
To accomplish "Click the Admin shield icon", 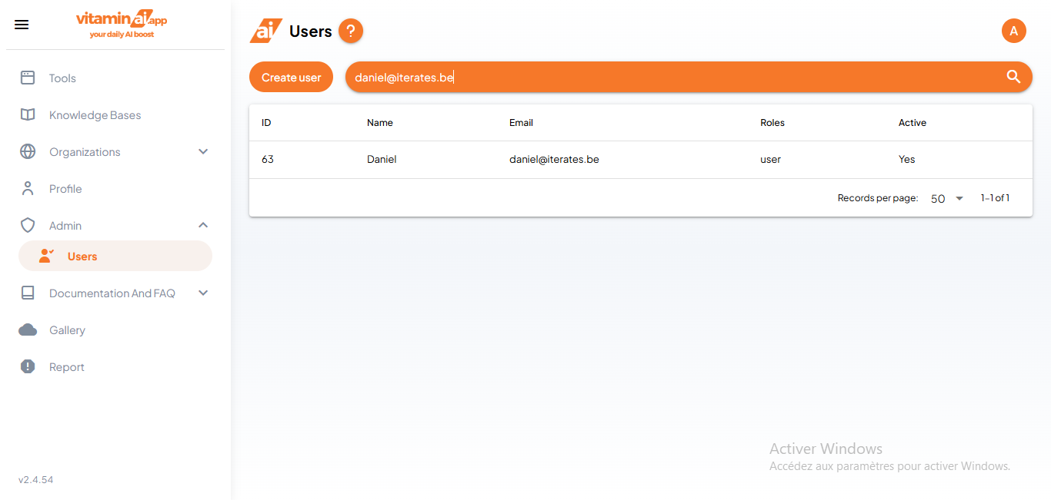I will click(28, 225).
